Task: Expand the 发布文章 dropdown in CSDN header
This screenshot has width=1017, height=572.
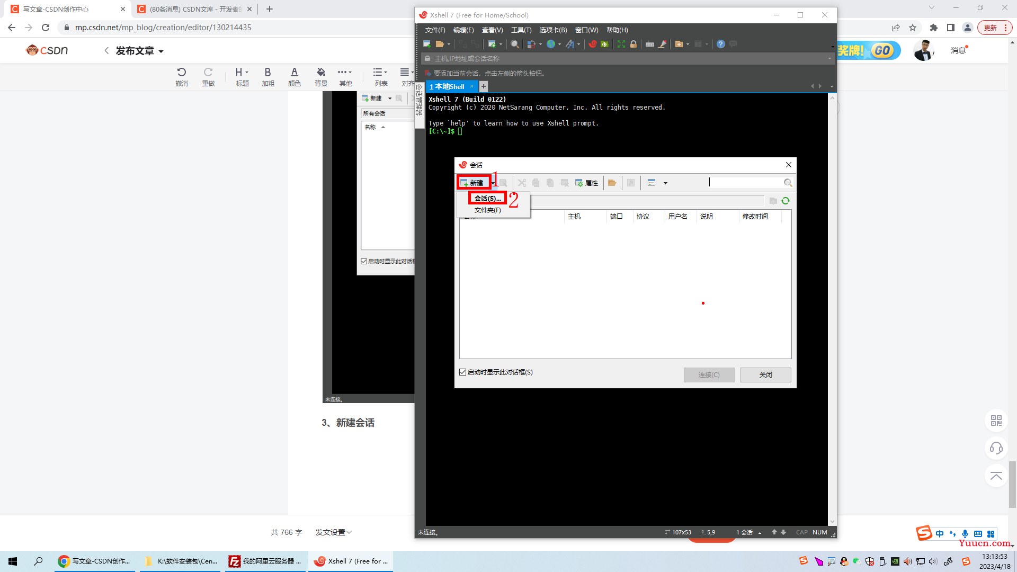Action: [161, 51]
